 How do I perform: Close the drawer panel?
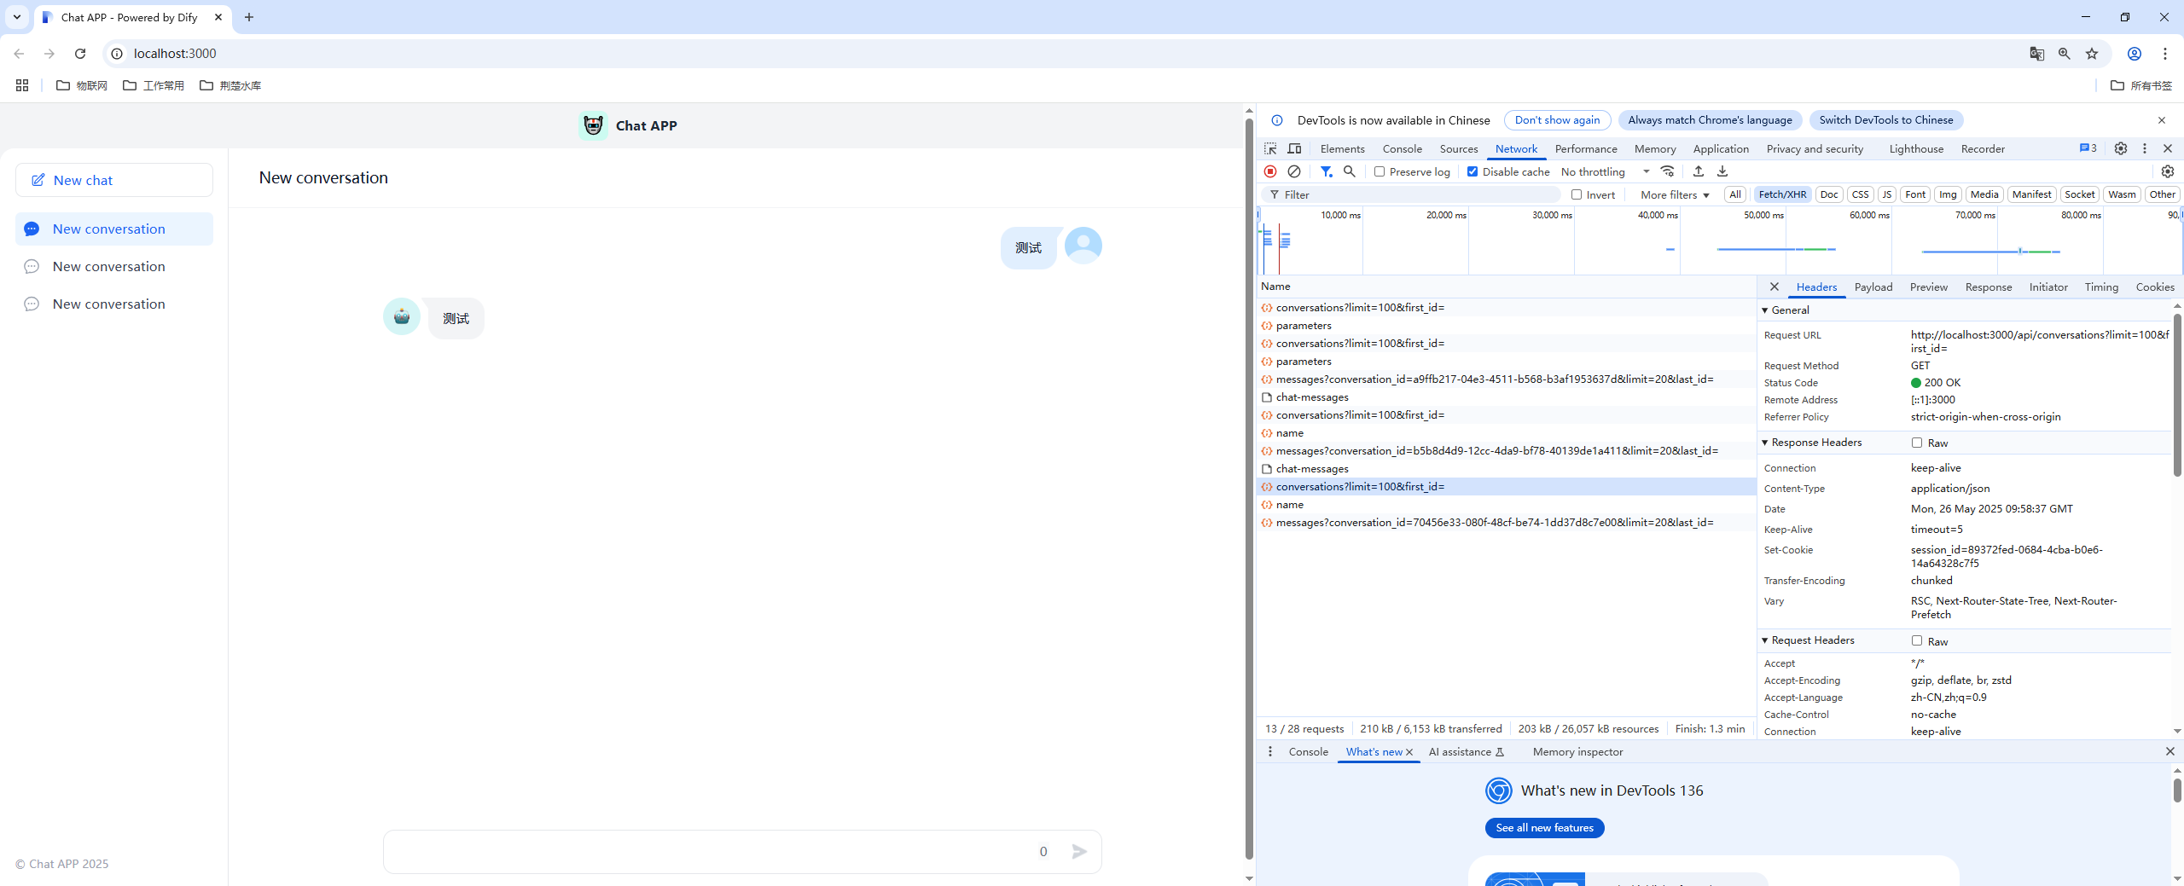tap(2170, 751)
